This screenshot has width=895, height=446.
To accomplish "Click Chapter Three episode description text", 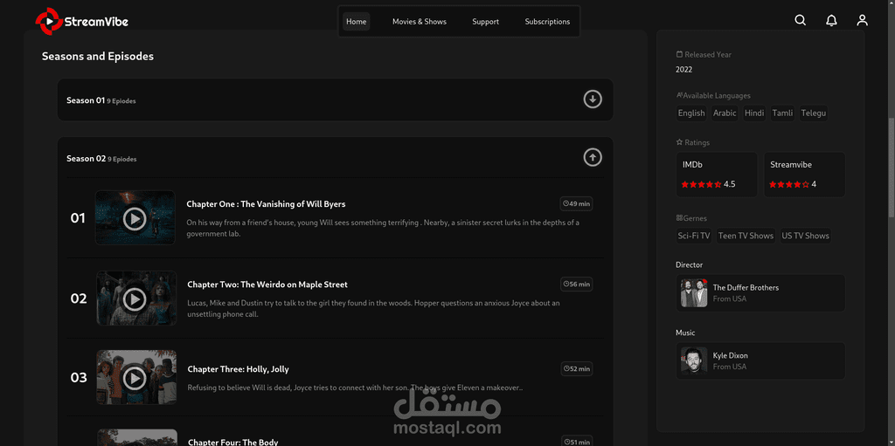I will (355, 388).
